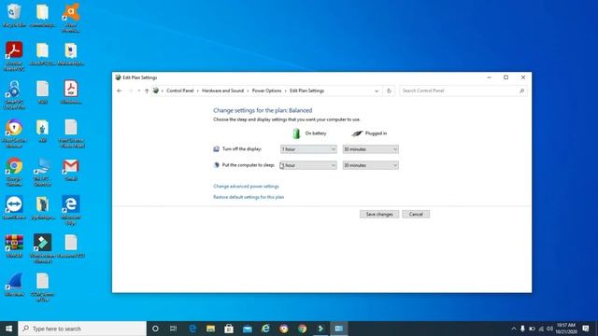Open the Action Center notifications icon
598x336 pixels.
click(x=586, y=329)
